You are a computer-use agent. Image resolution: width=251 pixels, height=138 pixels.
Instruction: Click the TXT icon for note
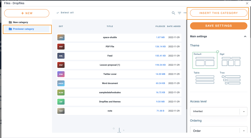point(61,111)
